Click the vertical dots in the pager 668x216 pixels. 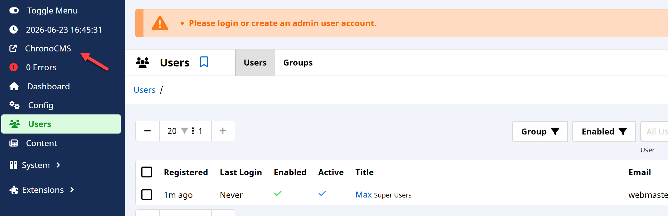click(193, 131)
